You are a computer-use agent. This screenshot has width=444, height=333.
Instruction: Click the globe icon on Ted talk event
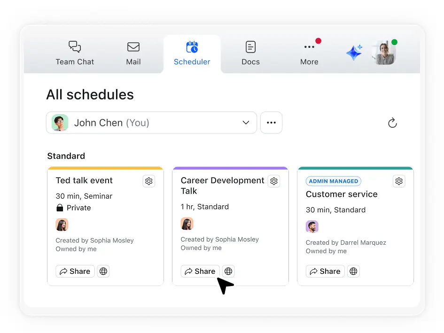tap(103, 271)
